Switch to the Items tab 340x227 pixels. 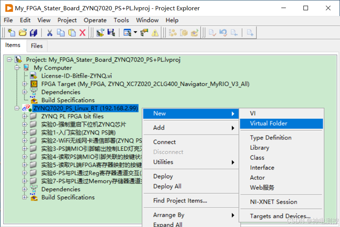[13, 45]
